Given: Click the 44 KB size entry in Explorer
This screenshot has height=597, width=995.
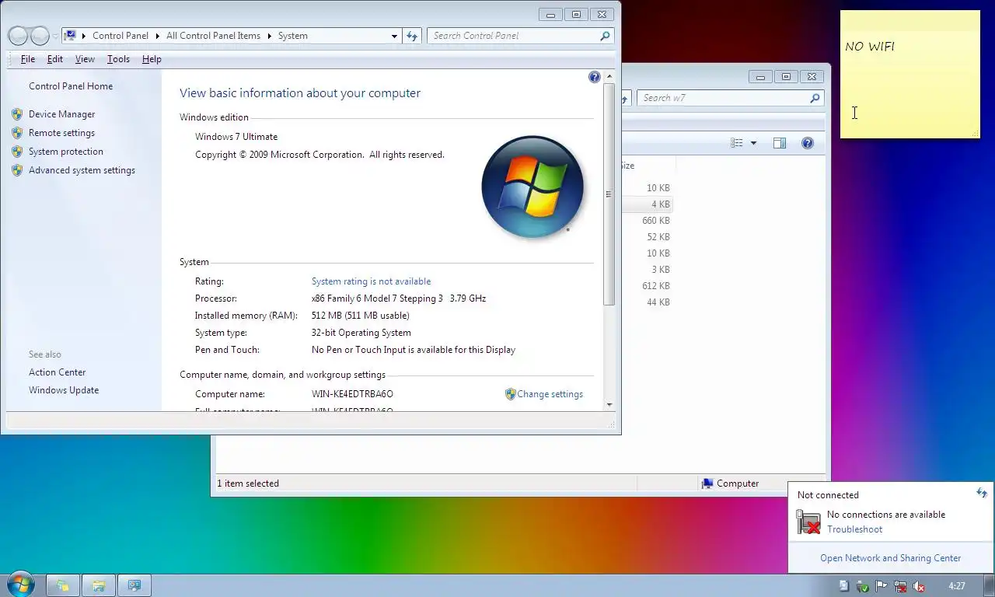Looking at the screenshot, I should click(x=658, y=302).
